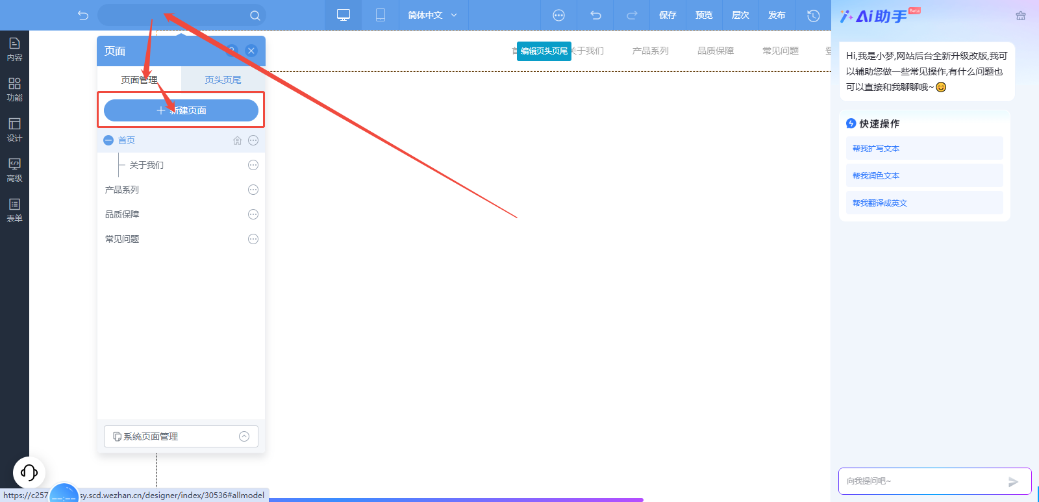This screenshot has height=502, width=1039.
Task: Click the back arrow icon in top bar
Action: click(x=83, y=15)
